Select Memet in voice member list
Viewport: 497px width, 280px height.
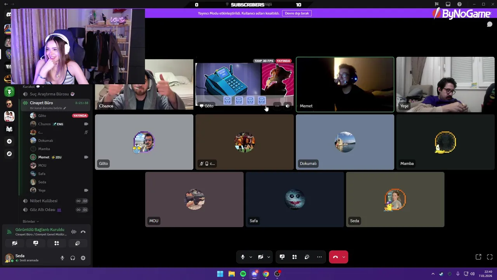(59, 157)
